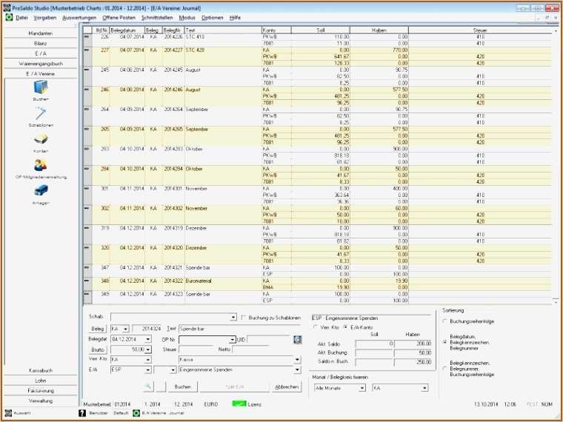The height and width of the screenshot is (422, 563).
Task: Open the Schnittstellen menu
Action: [x=157, y=16]
